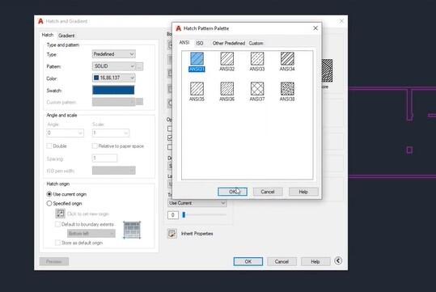This screenshot has width=436, height=292.
Task: Cancel the Hatch and Gradient dialog
Action: pyautogui.click(x=281, y=261)
